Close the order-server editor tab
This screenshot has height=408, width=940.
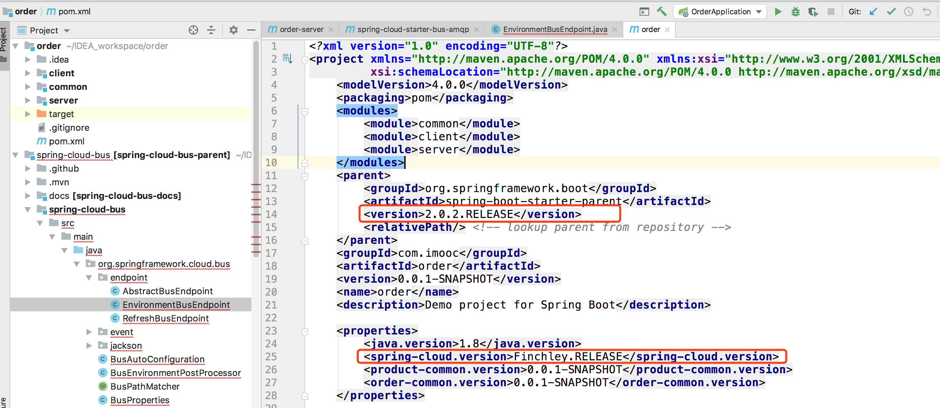(331, 30)
